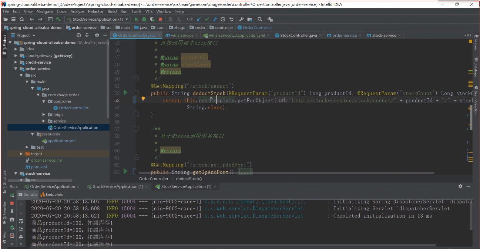Rerun application with the green rerun icon in Run panel
The image size is (480, 249).
(12, 195)
